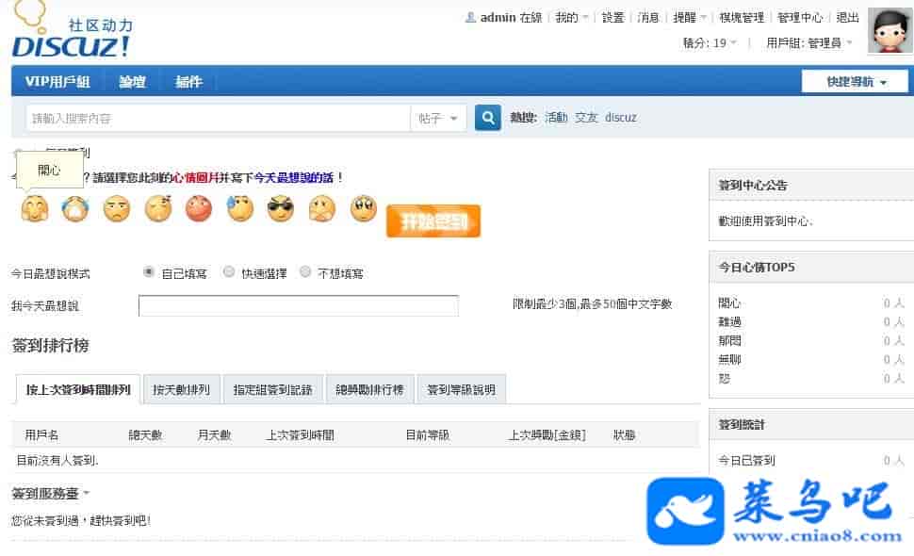Select the crying face mood emoticon
This screenshot has height=556, width=914.
click(x=75, y=209)
